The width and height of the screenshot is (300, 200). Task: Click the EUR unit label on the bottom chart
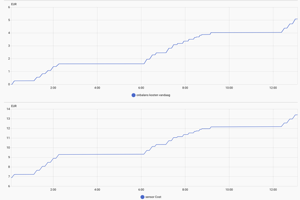coord(14,106)
